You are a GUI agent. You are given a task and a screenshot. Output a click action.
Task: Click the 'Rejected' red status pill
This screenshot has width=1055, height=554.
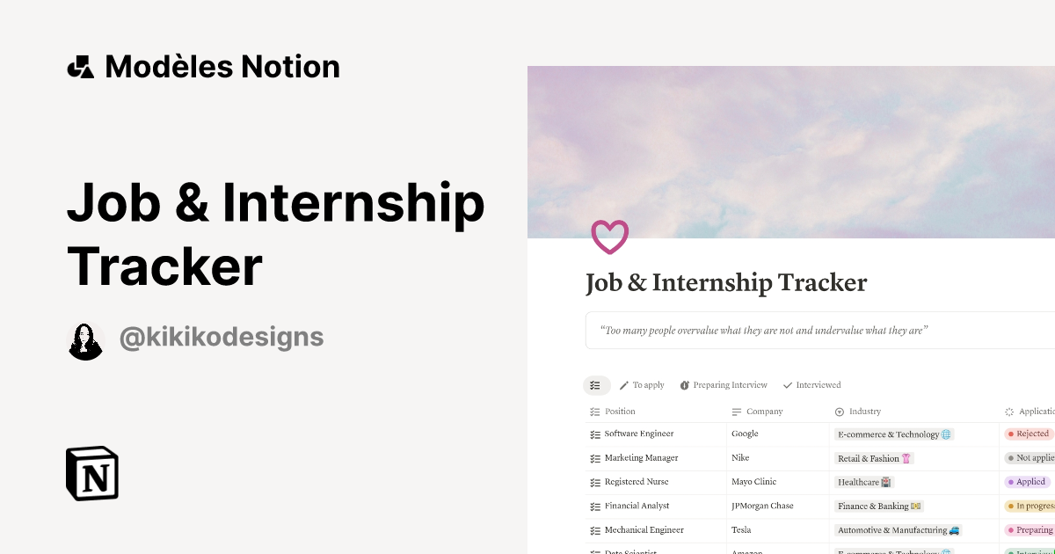(1030, 434)
